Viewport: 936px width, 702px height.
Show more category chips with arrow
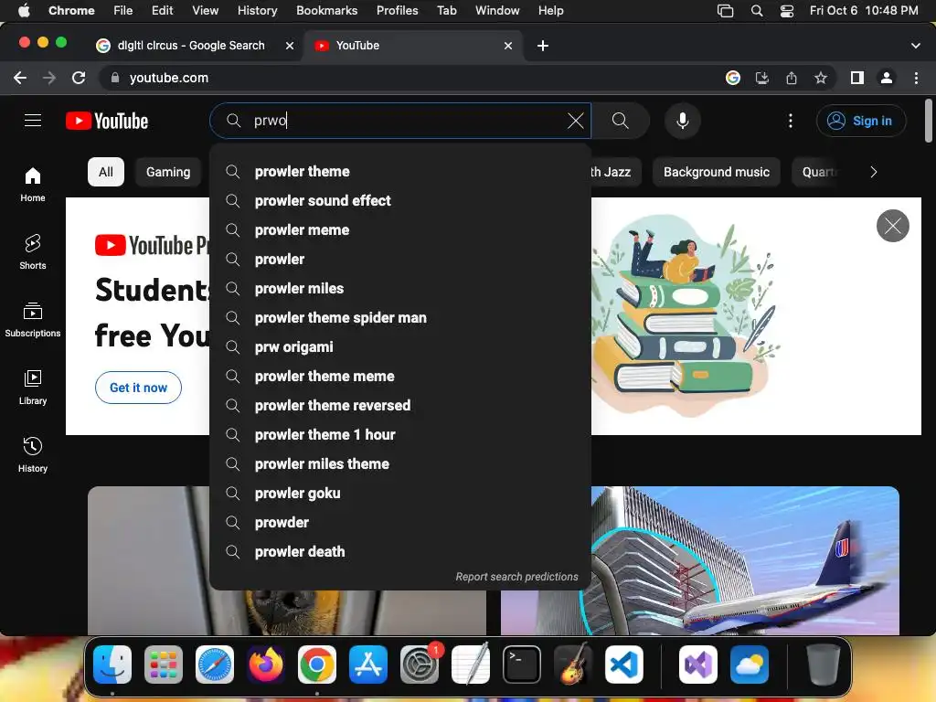click(x=873, y=172)
